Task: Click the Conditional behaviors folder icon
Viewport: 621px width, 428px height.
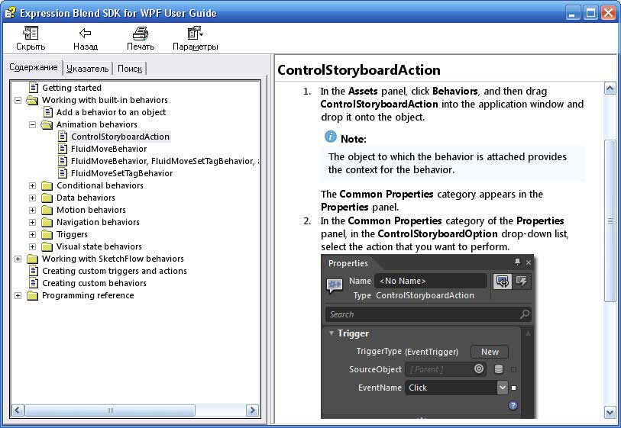Action: (x=47, y=185)
